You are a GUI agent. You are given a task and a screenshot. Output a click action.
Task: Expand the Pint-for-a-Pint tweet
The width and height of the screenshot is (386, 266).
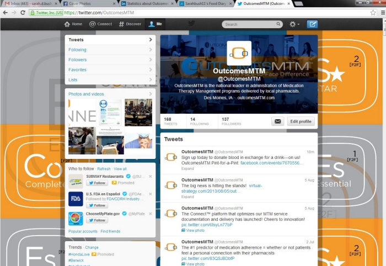click(187, 168)
